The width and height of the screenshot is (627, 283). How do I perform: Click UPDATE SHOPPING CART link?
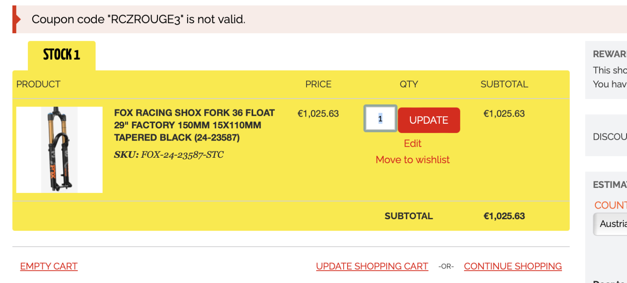coord(372,266)
